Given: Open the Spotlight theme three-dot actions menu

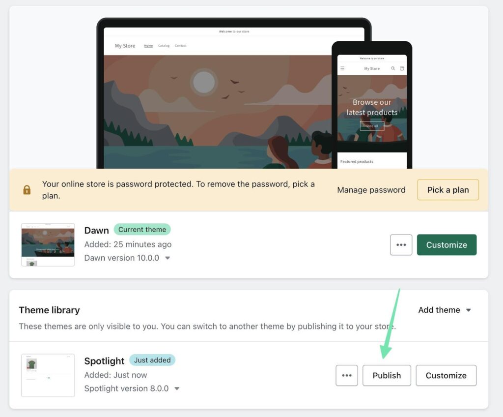Looking at the screenshot, I should click(x=347, y=375).
